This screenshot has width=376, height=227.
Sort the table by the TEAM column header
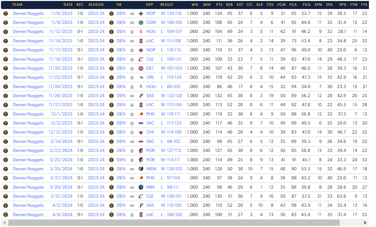(x=17, y=5)
